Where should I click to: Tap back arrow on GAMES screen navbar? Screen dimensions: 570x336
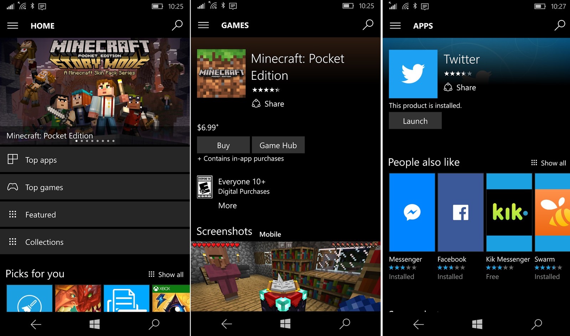[x=227, y=324]
